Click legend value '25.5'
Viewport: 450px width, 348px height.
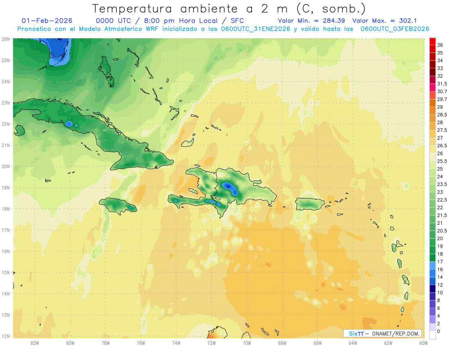click(x=442, y=161)
